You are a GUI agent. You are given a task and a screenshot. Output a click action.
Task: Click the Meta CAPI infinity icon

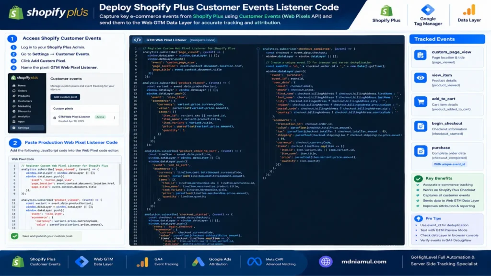254,262
